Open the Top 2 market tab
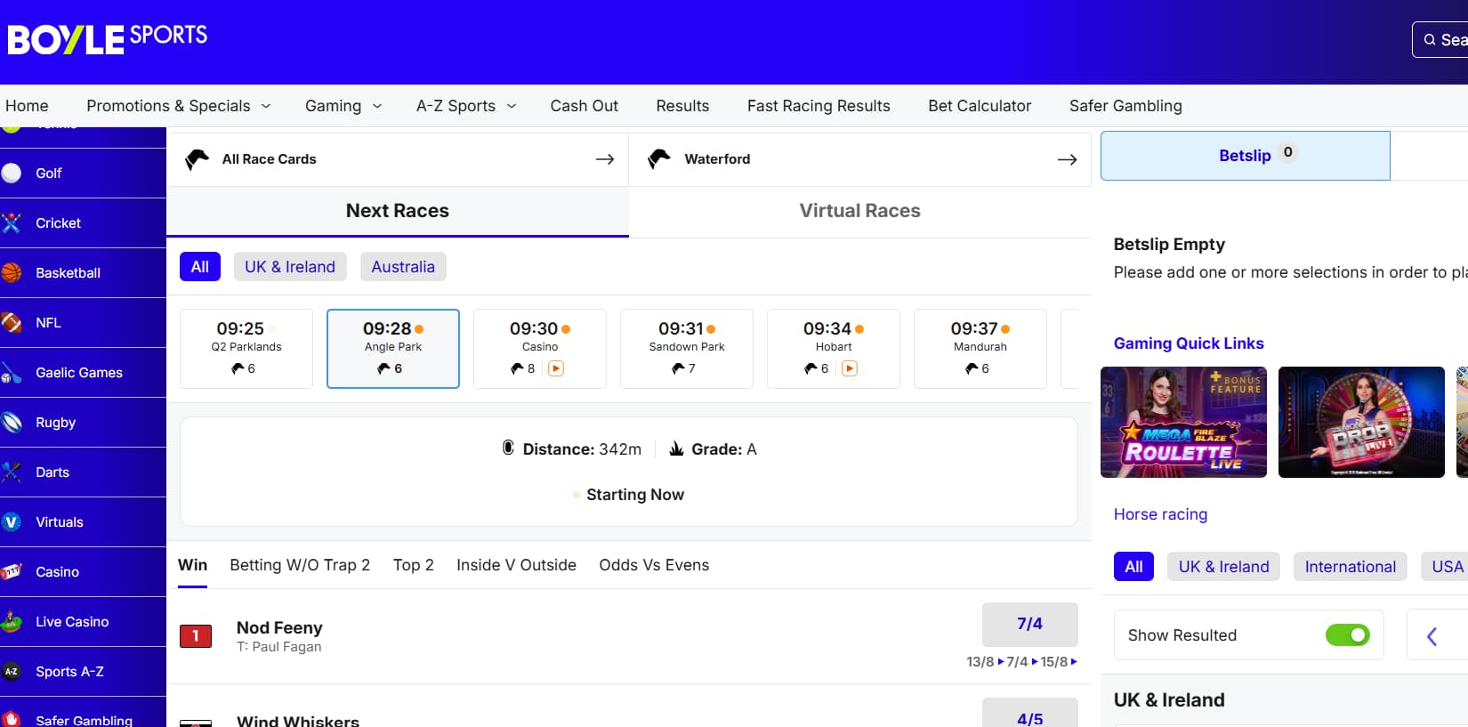Screen dimensions: 1468x727 (x=414, y=565)
